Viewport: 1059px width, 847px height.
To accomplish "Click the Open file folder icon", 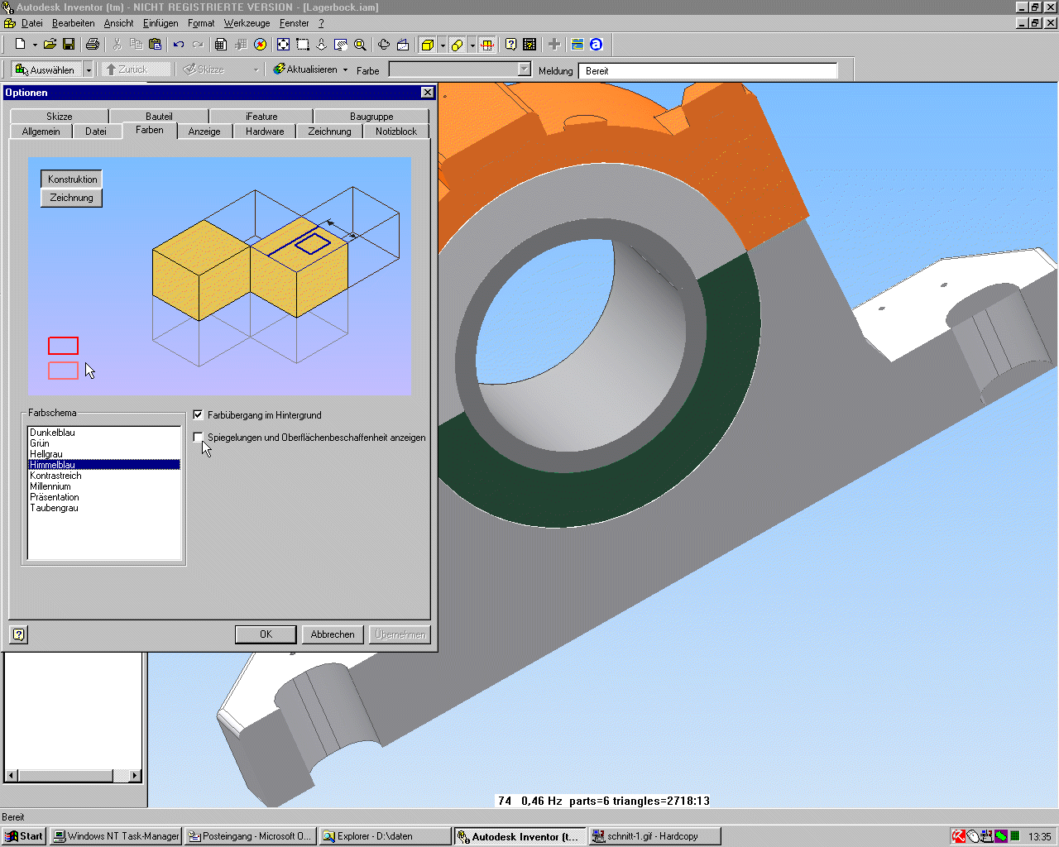I will click(50, 45).
